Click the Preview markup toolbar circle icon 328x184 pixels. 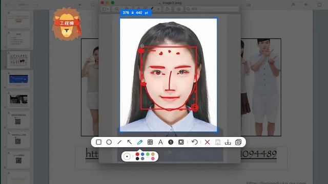point(178,9)
